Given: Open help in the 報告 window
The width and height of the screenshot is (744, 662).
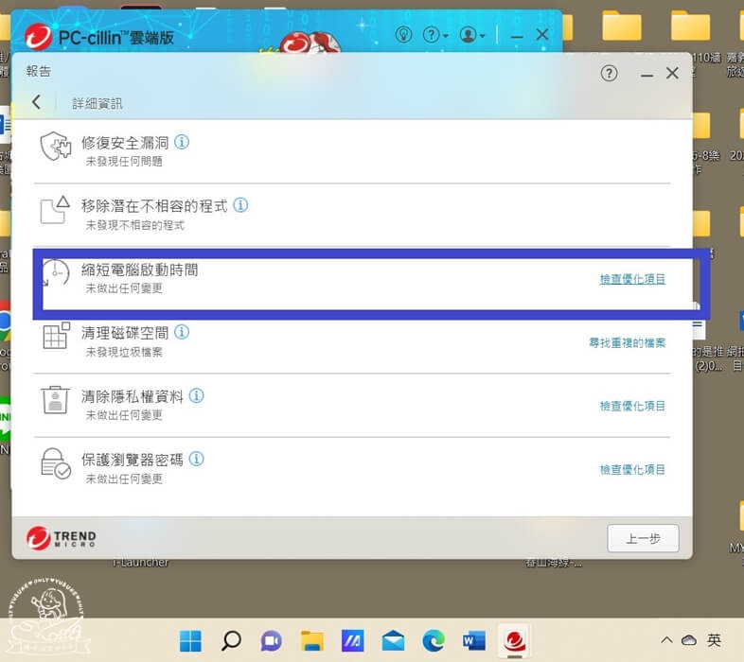Looking at the screenshot, I should coord(609,74).
